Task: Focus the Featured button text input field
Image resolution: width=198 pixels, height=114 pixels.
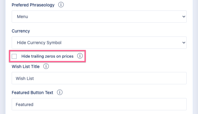Action: pos(99,104)
